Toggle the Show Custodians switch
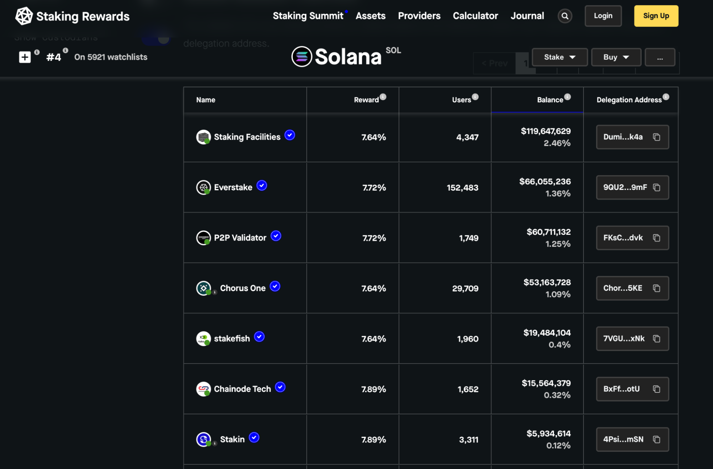Viewport: 713px width, 469px height. coord(156,38)
